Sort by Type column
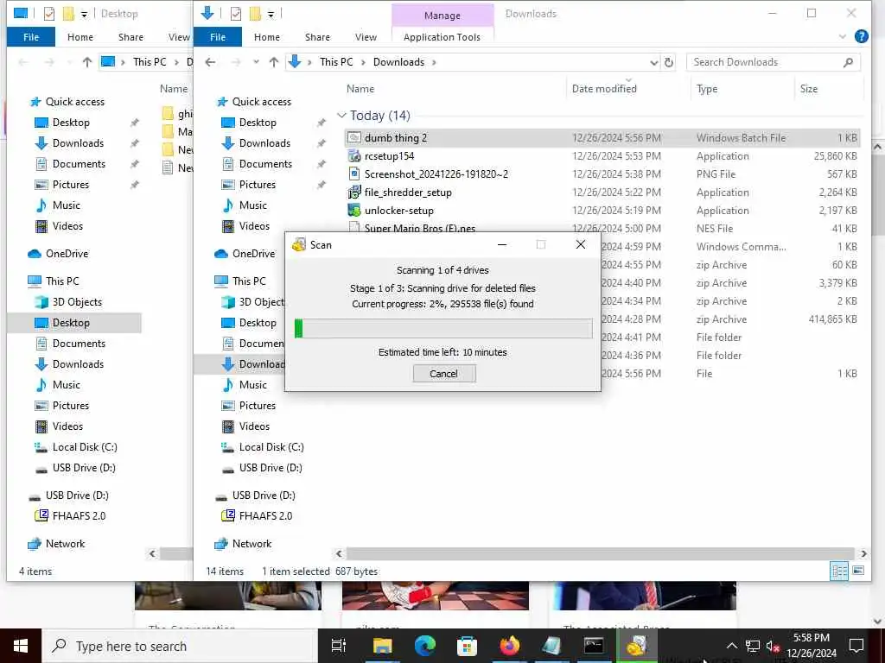 pyautogui.click(x=707, y=89)
